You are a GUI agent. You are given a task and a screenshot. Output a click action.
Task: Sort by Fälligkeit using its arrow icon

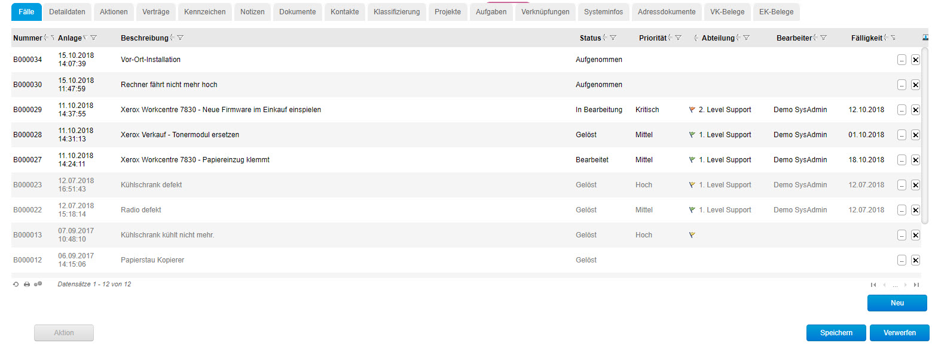886,38
